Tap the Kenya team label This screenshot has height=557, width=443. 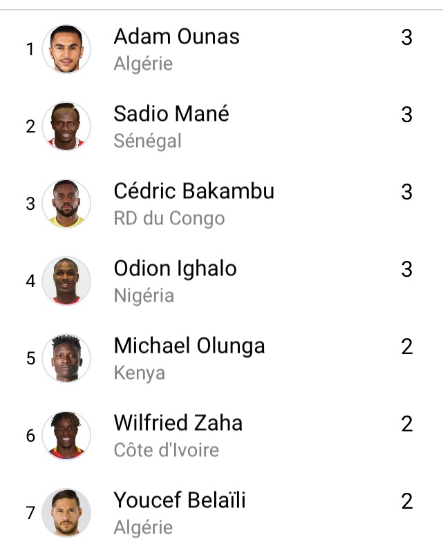pos(140,373)
